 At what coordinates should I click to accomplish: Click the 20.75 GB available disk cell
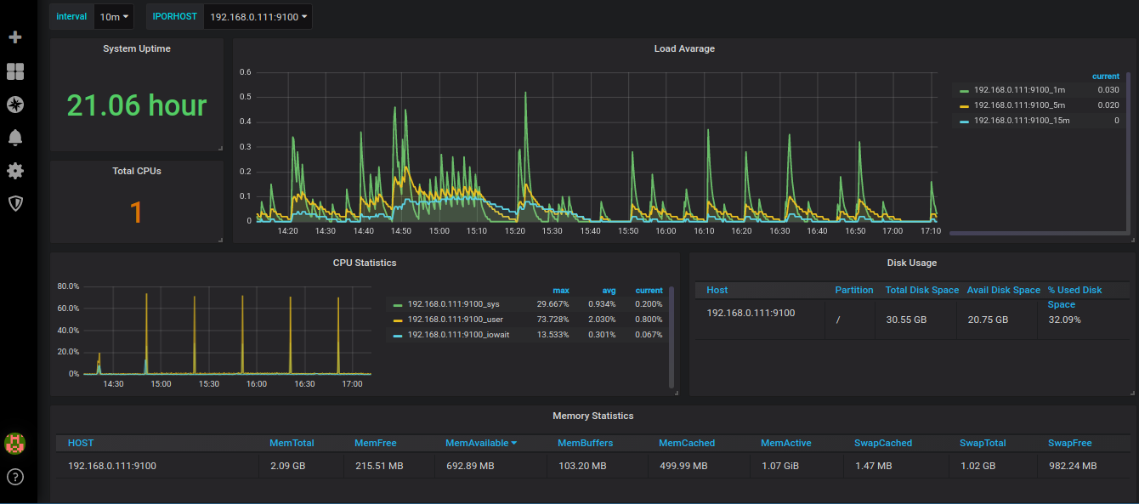pos(988,320)
